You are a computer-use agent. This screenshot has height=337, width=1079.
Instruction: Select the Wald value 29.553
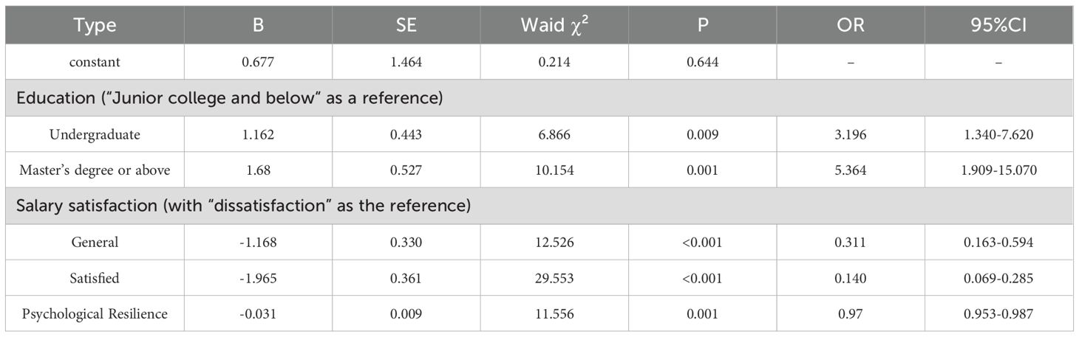click(554, 277)
